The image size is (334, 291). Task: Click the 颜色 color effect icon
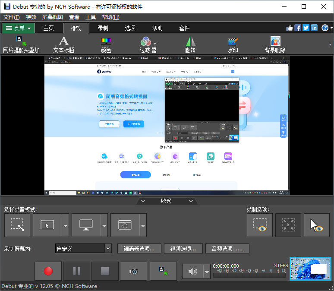click(x=106, y=45)
